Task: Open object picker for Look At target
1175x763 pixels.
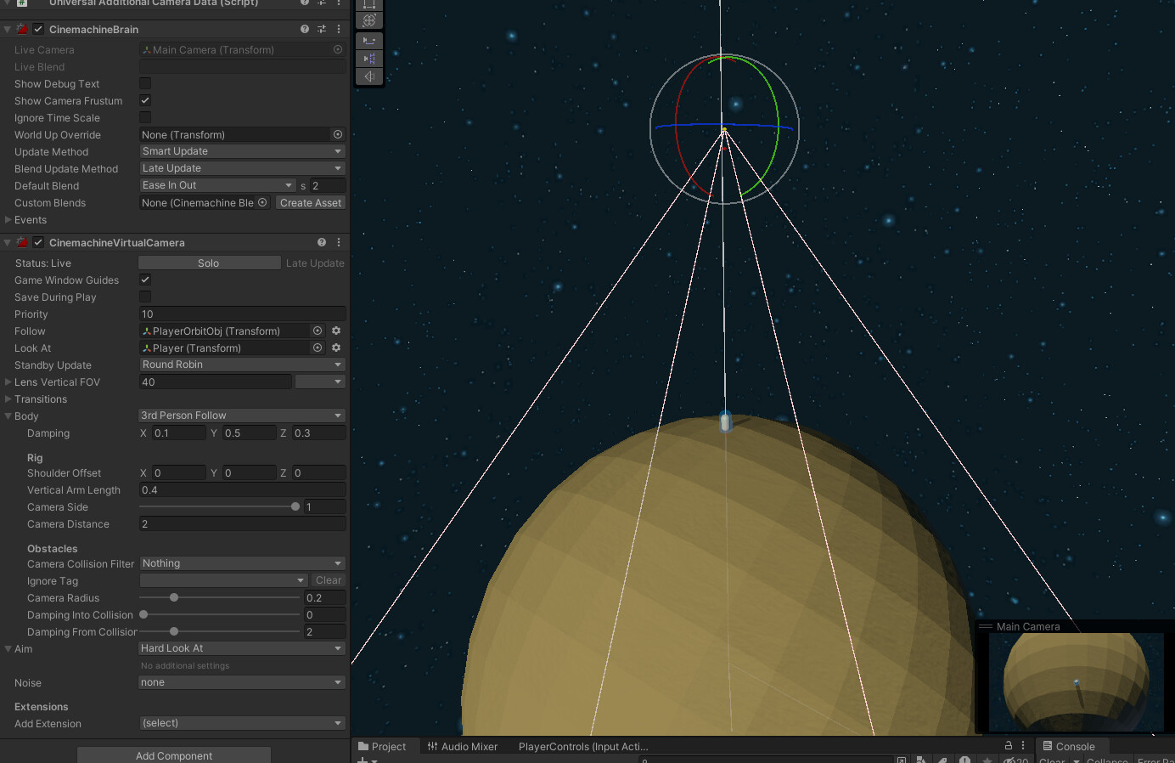Action: coord(318,348)
